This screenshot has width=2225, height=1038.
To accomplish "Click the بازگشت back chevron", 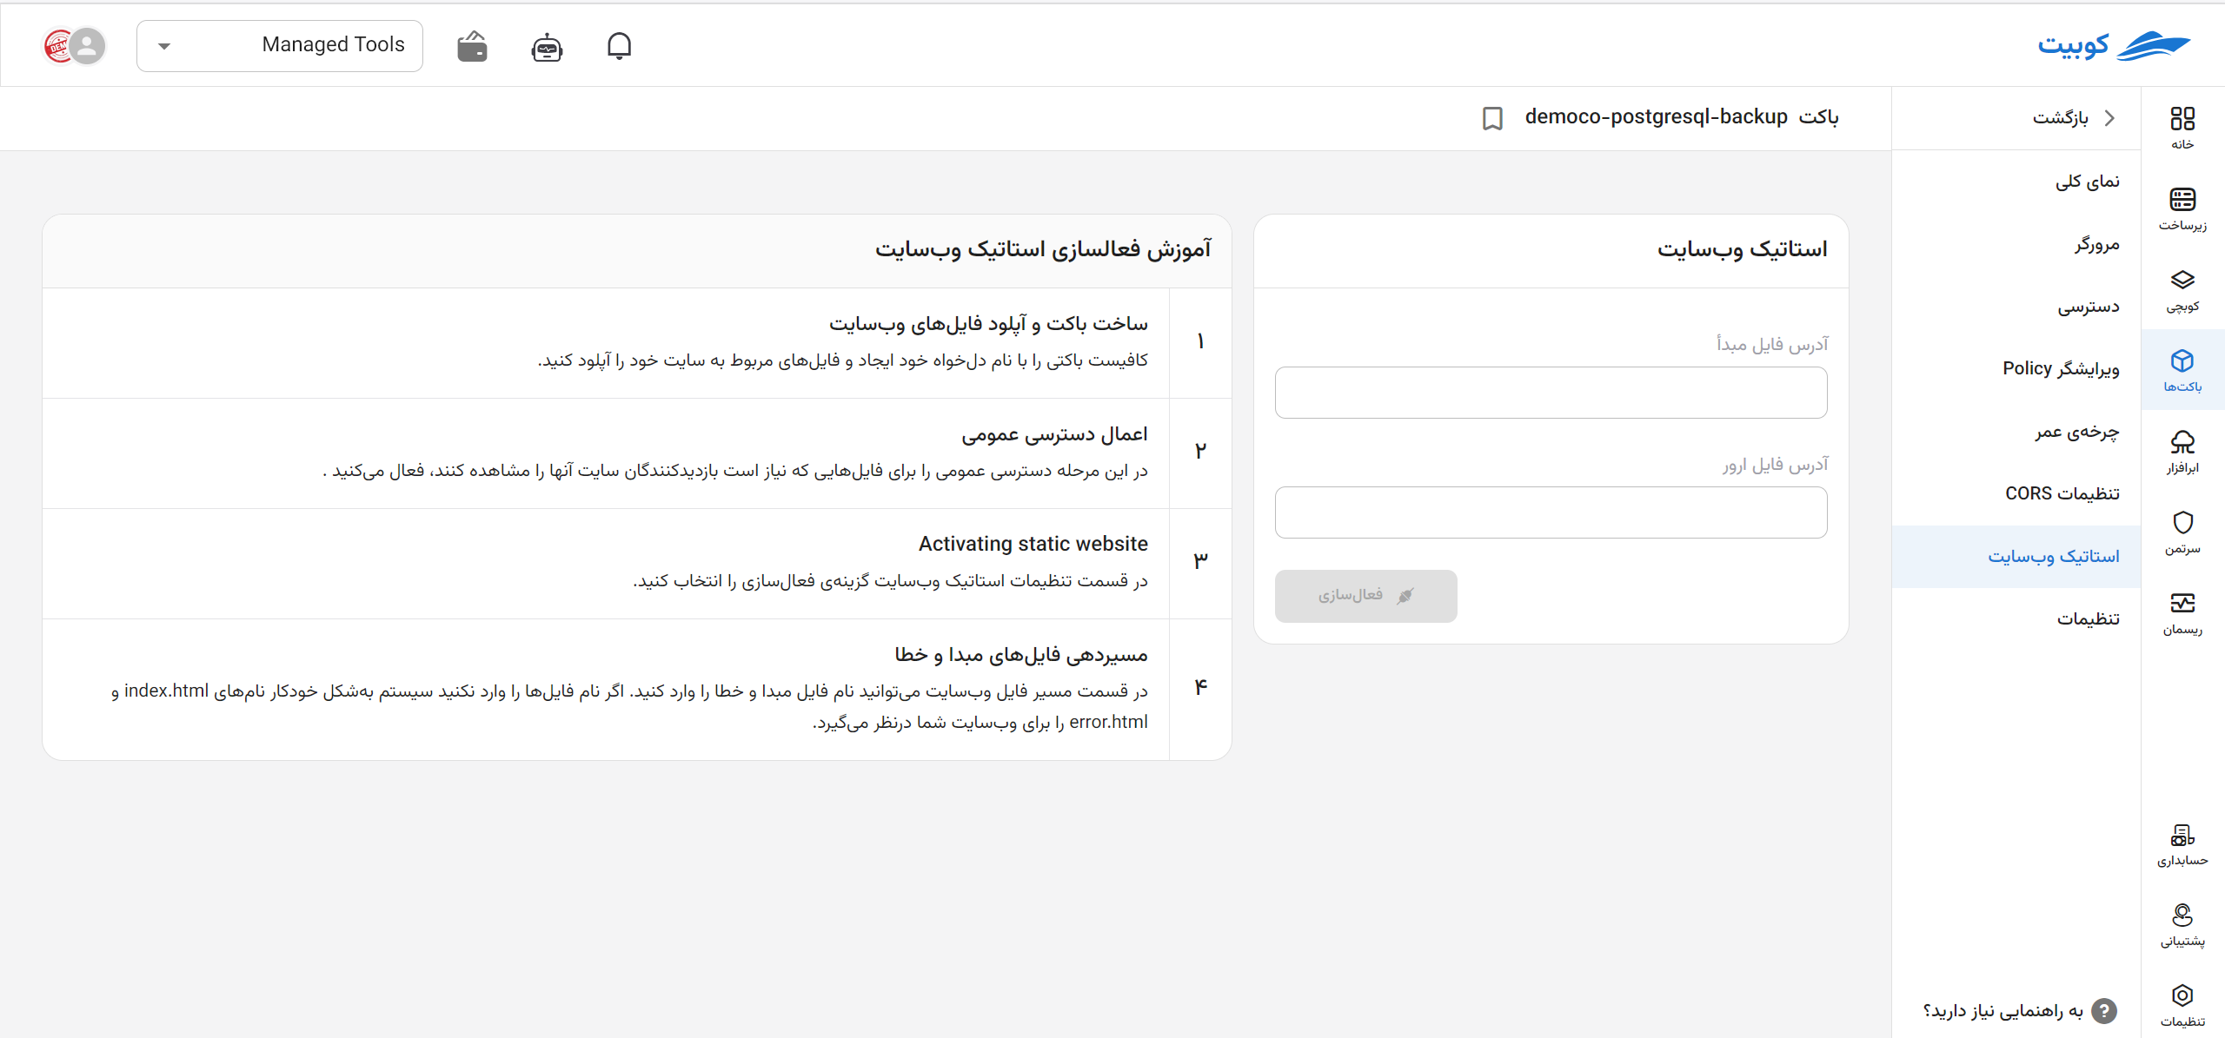I will point(2109,118).
